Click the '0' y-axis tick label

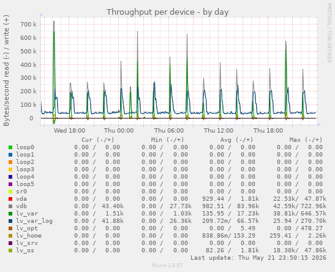pyautogui.click(x=31, y=119)
